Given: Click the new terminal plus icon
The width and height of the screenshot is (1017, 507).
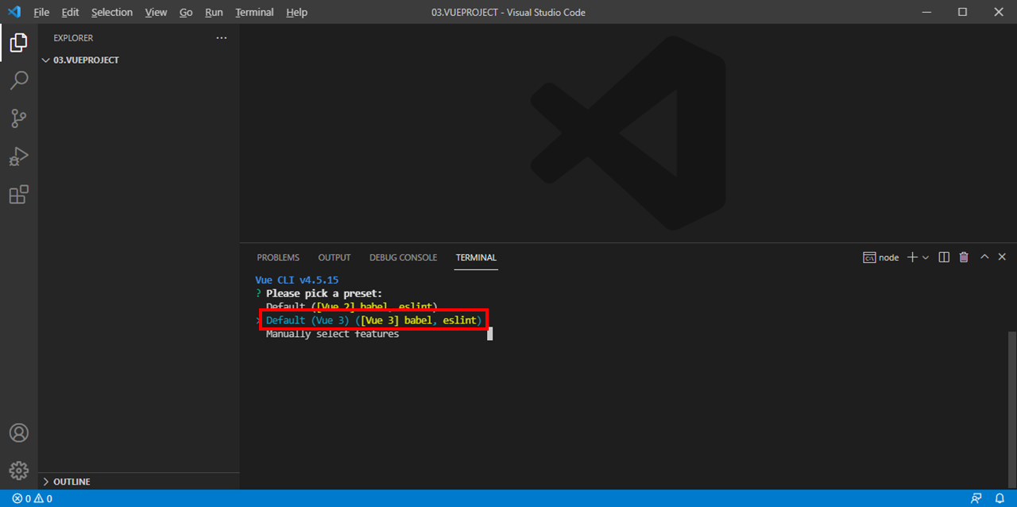Looking at the screenshot, I should click(x=912, y=257).
